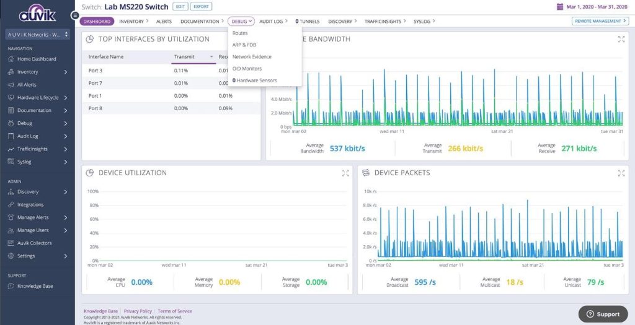
Task: Click the Home Dashboard house icon
Action: click(x=11, y=59)
